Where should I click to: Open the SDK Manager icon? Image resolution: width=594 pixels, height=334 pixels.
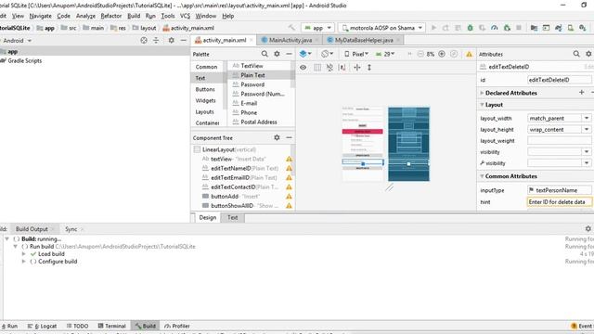point(583,28)
